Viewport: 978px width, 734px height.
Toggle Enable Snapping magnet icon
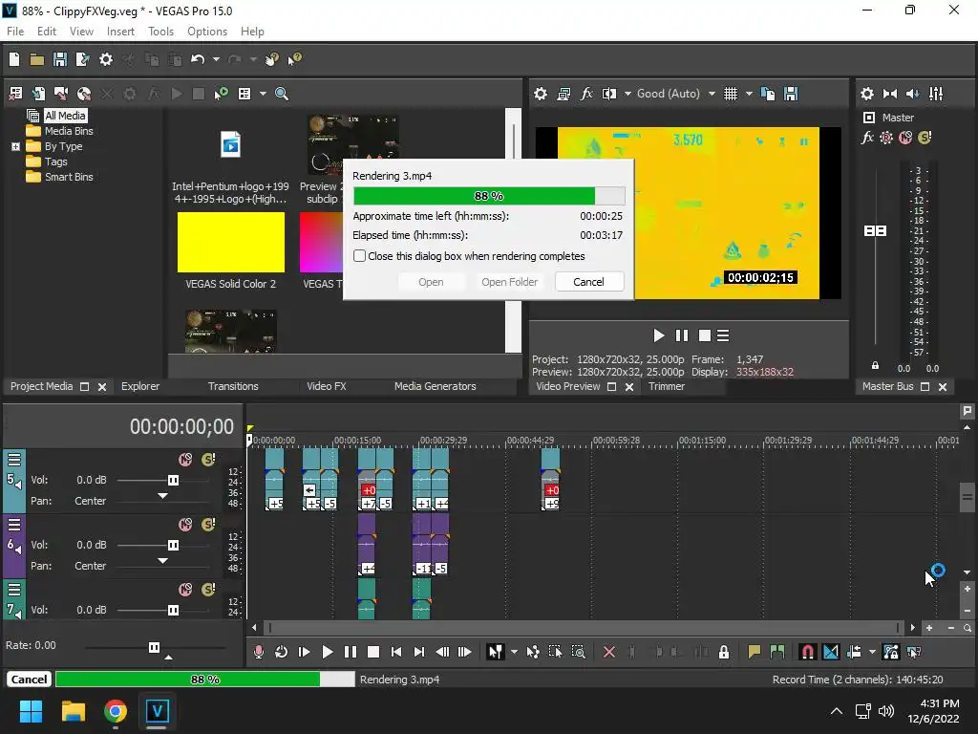807,652
